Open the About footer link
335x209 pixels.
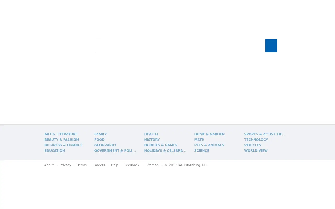point(49,165)
